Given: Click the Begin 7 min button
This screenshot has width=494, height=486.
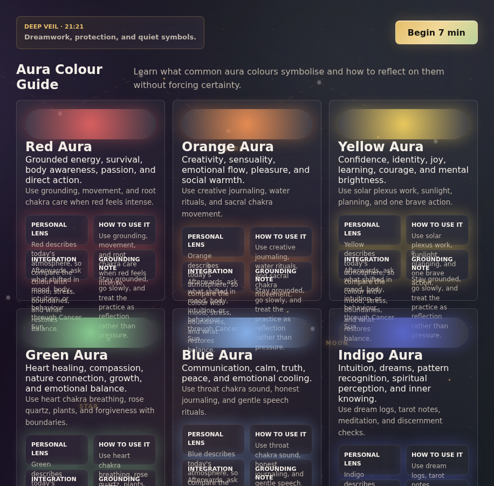Looking at the screenshot, I should click(x=436, y=32).
